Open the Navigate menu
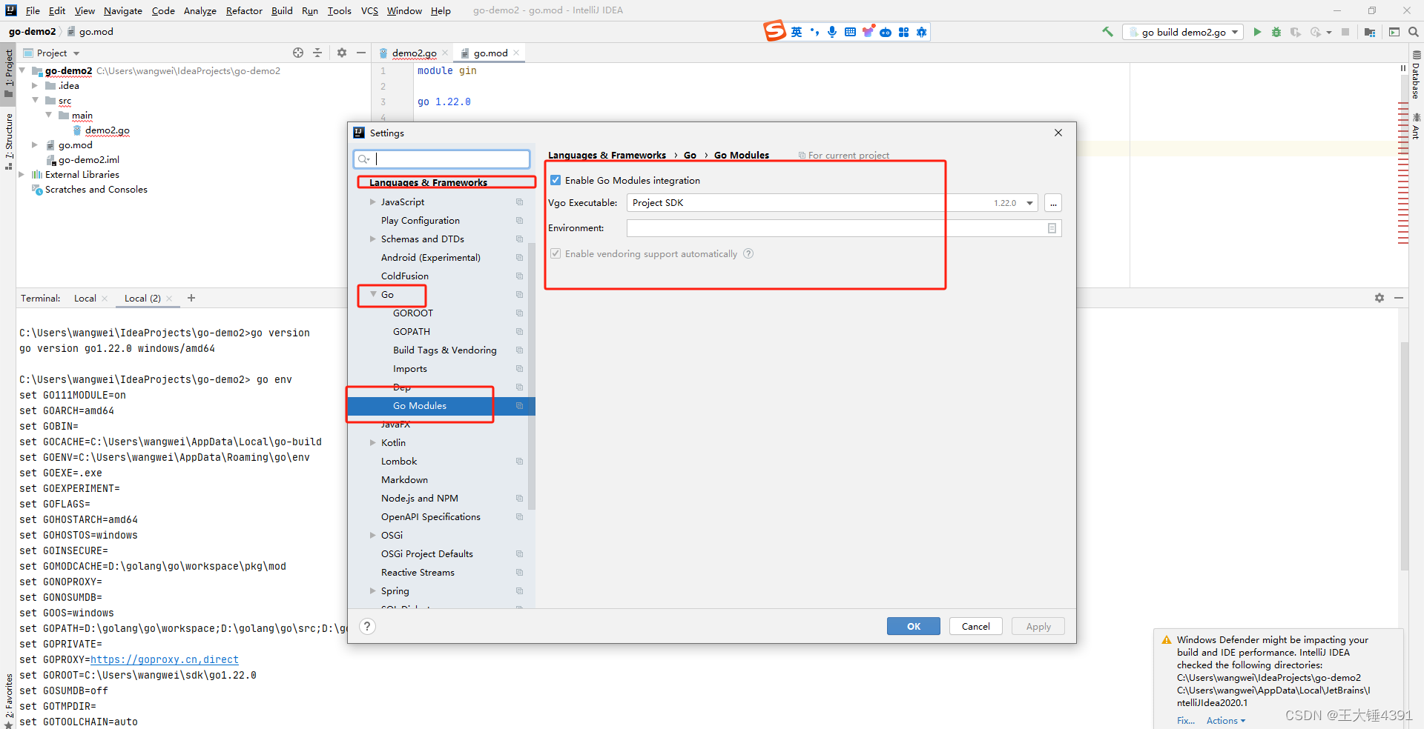 point(123,10)
